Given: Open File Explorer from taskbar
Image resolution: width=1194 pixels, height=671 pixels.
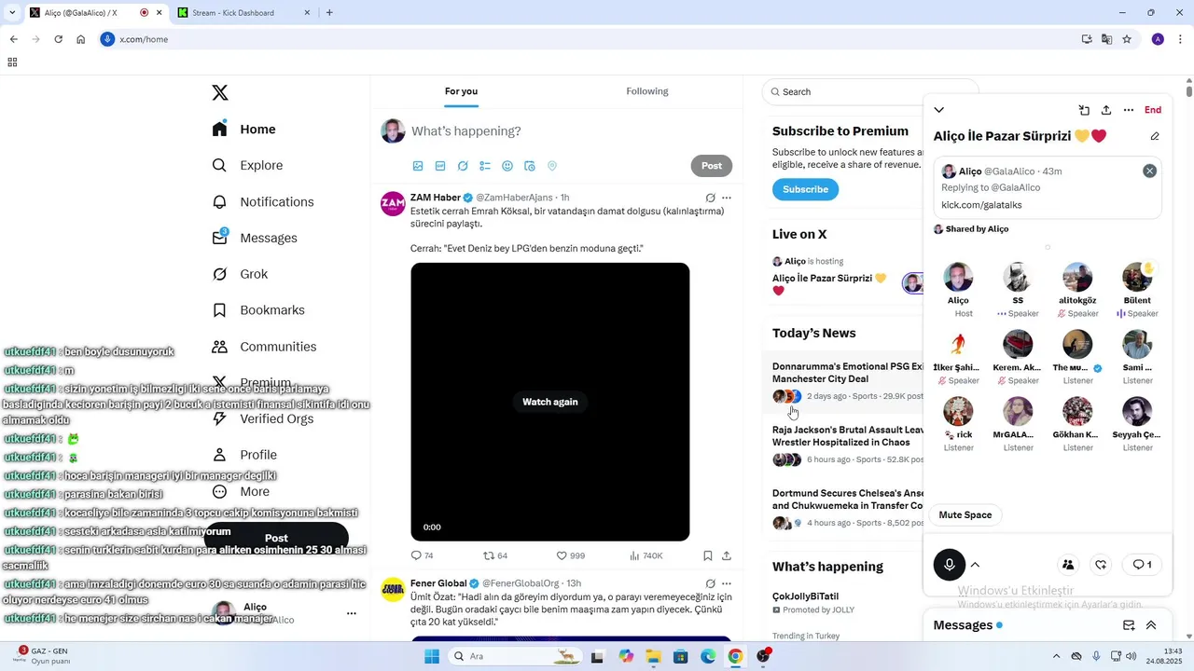Looking at the screenshot, I should (653, 656).
